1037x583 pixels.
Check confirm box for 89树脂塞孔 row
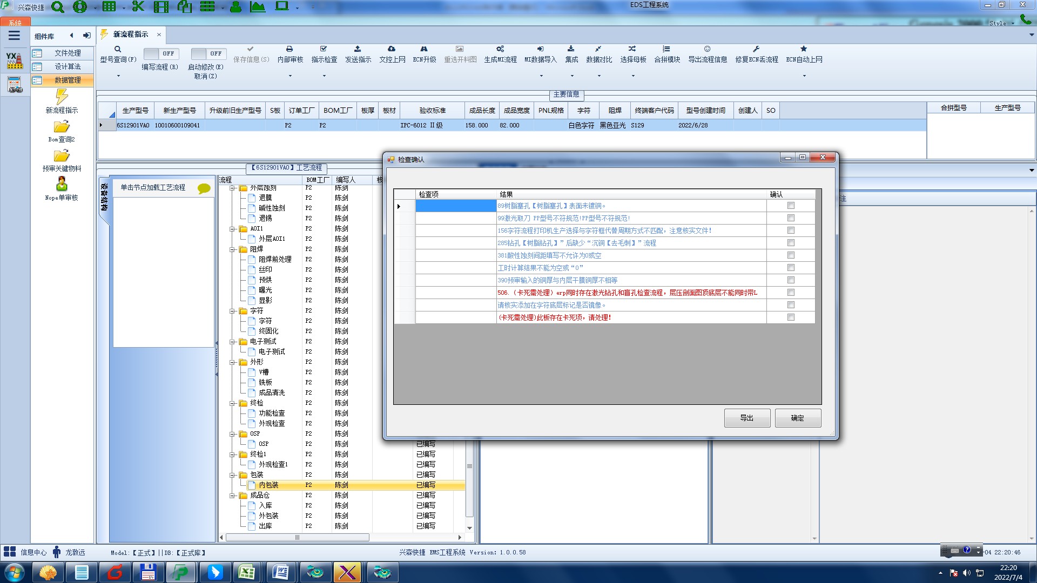pyautogui.click(x=791, y=206)
